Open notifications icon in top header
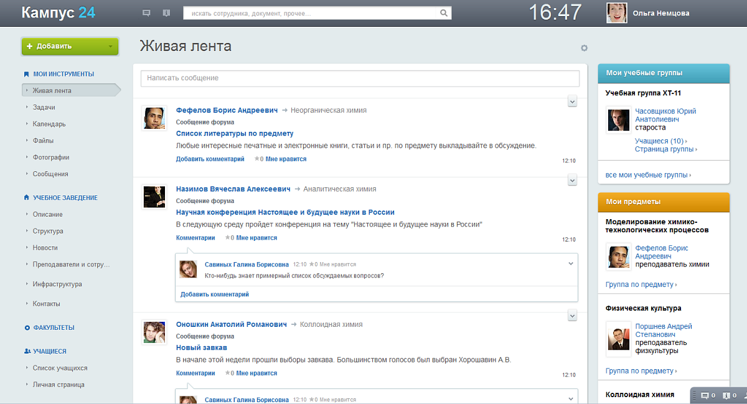The width and height of the screenshot is (747, 404). 166,12
